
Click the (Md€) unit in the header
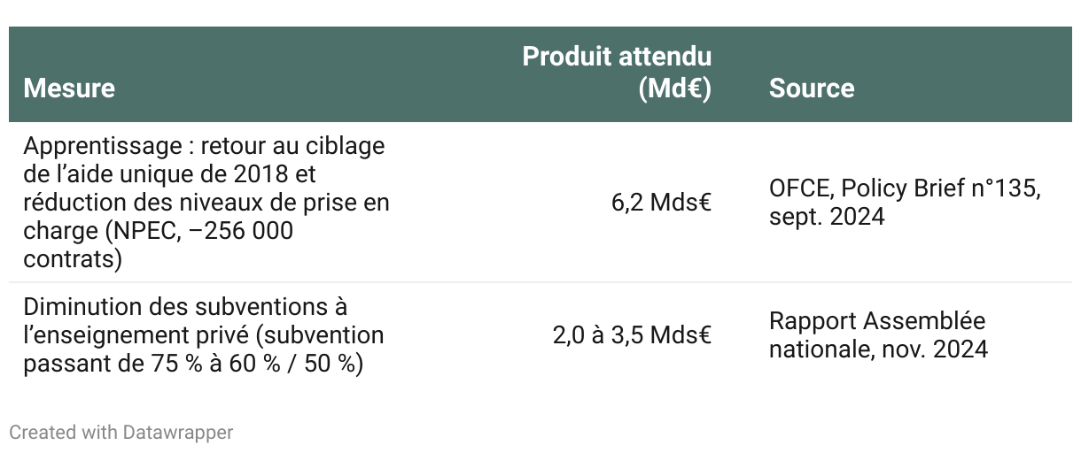pyautogui.click(x=674, y=88)
